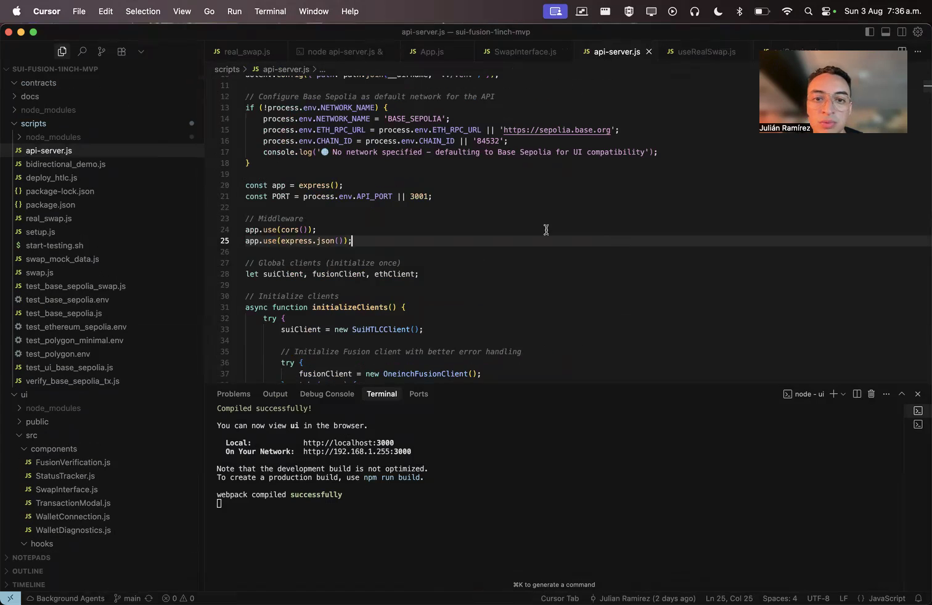Toggle the primary sidebar layout button
This screenshot has width=932, height=605.
coord(870,32)
